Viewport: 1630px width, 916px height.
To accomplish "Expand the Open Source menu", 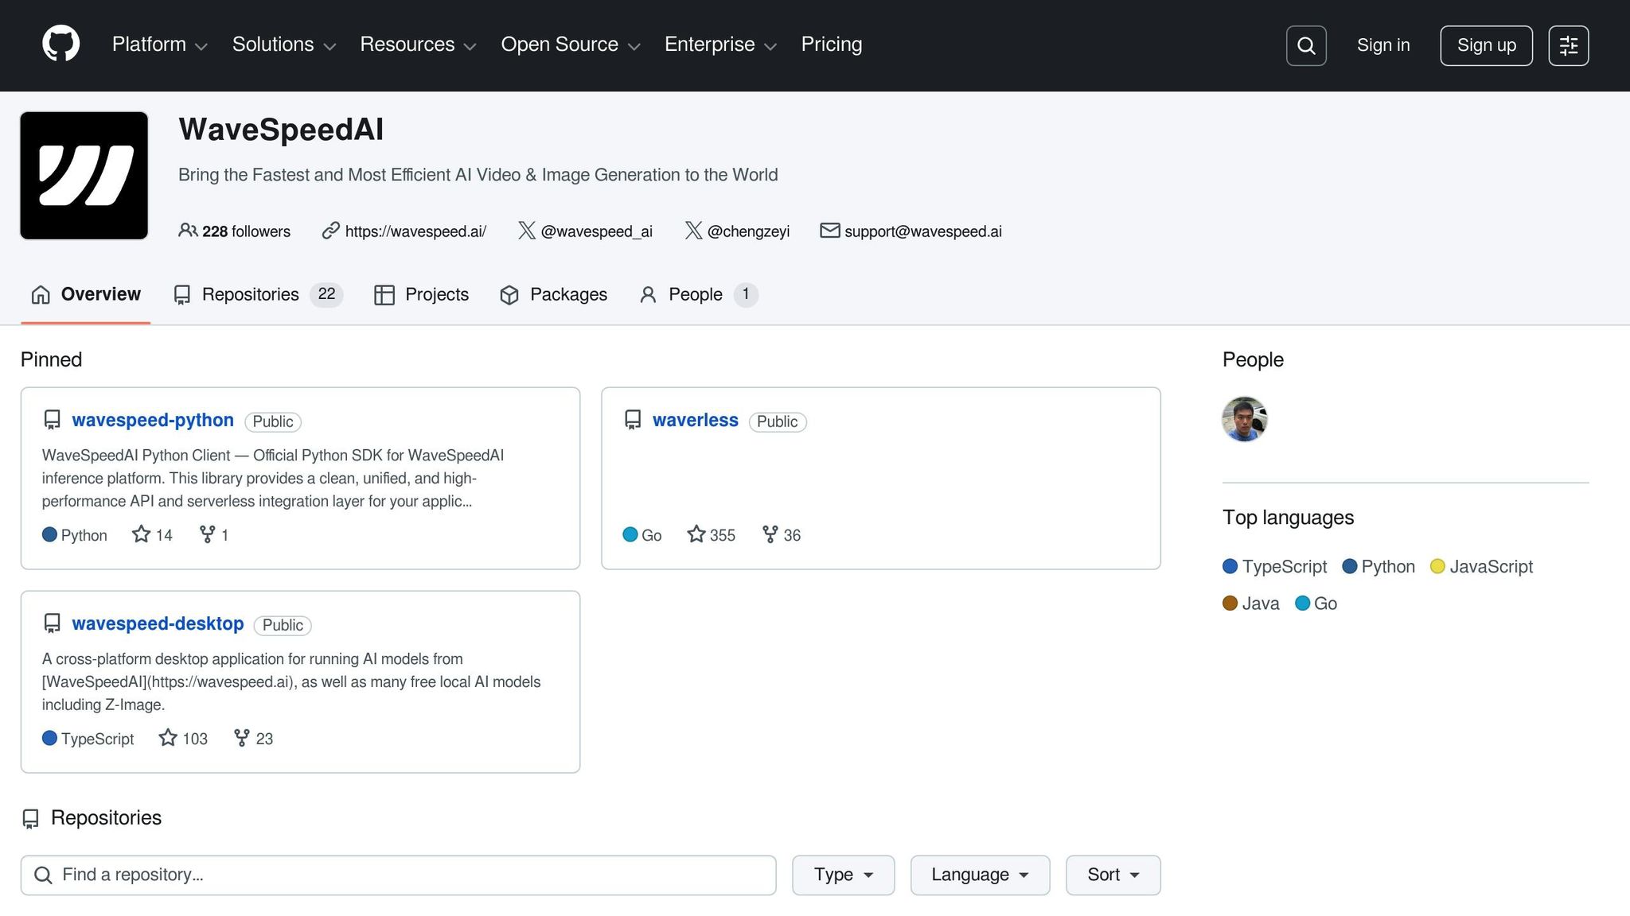I will (x=570, y=45).
